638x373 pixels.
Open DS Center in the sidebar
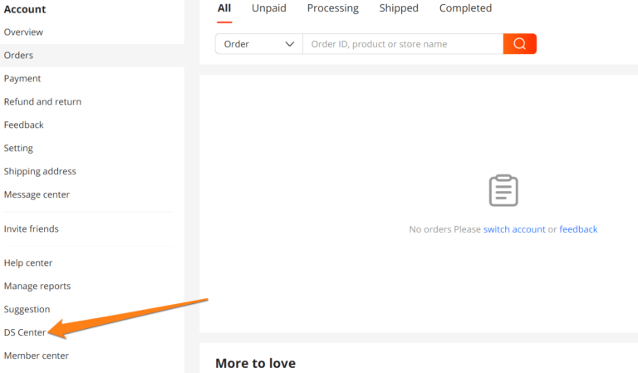[x=25, y=333]
